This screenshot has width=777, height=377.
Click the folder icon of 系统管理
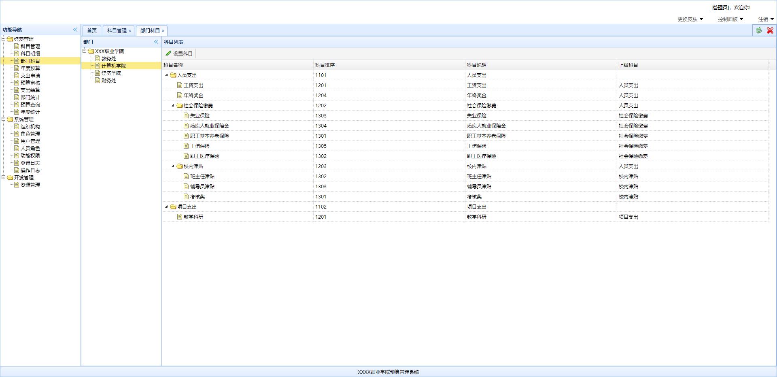[10, 119]
